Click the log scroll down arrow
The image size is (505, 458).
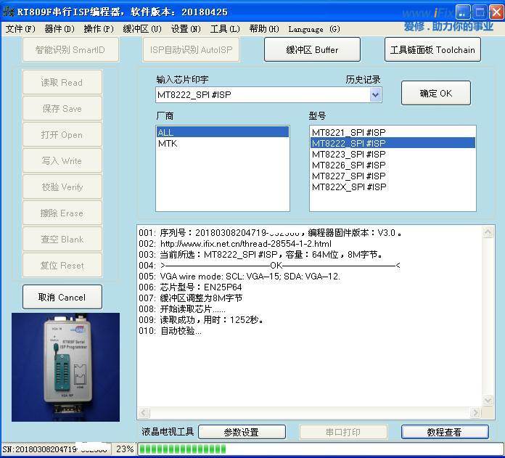488,401
